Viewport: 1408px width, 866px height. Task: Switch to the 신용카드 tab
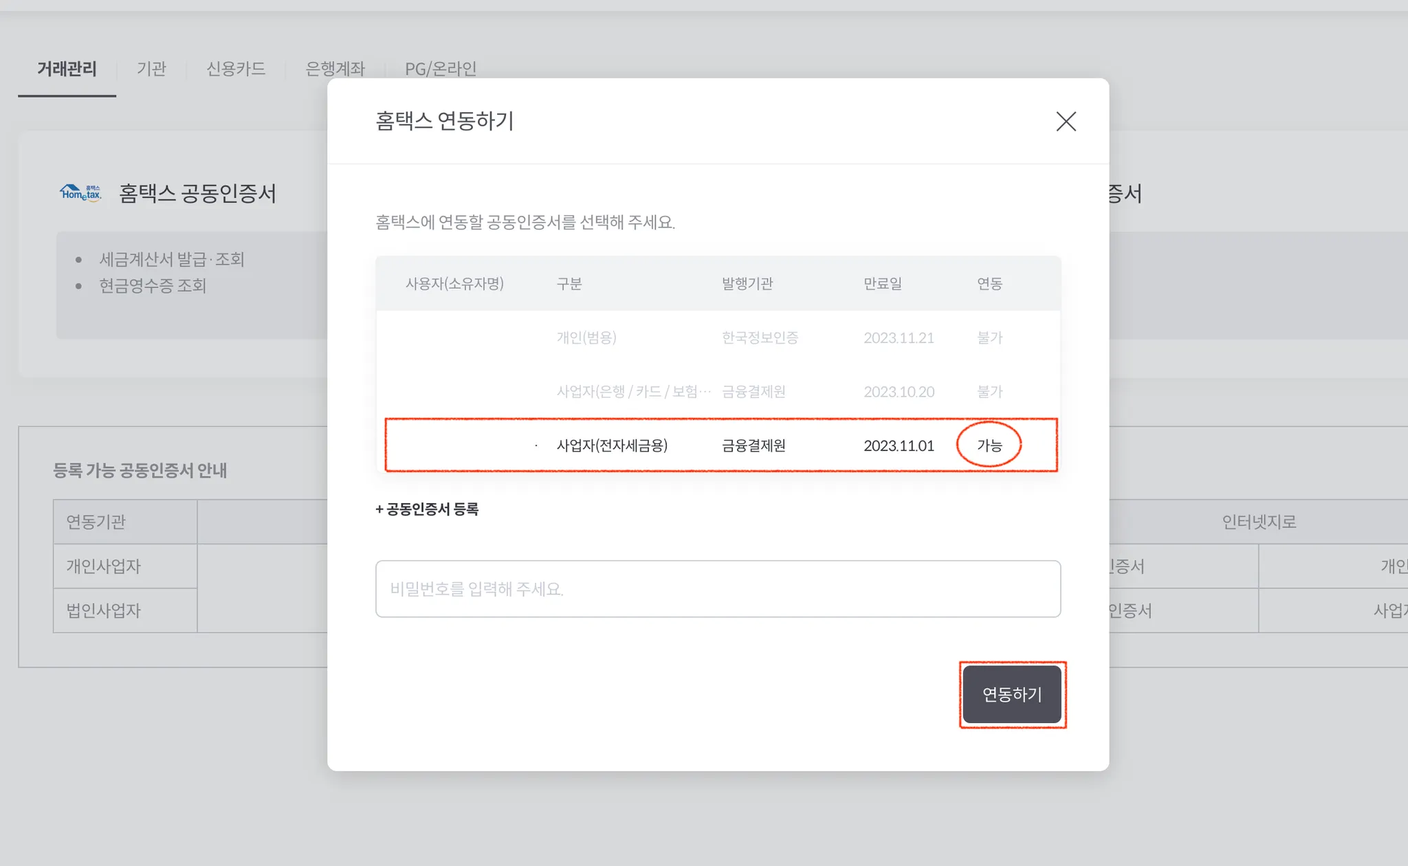click(236, 69)
